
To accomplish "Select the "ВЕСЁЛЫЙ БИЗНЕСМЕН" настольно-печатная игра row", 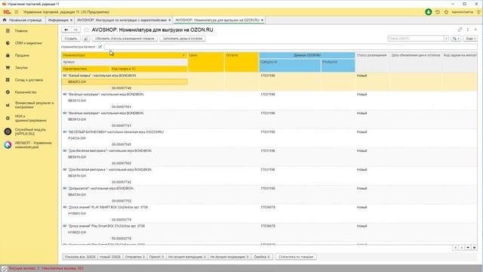I will pos(269,138).
